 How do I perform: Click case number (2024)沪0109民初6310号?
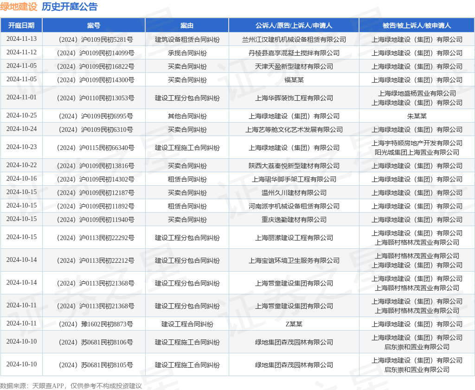96,130
